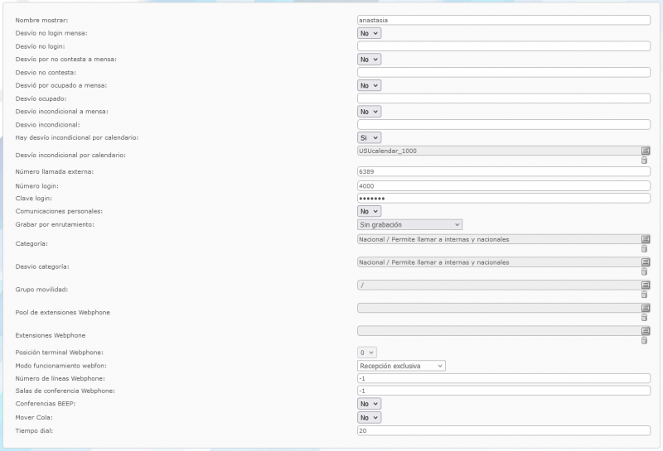Open the Desvío no login mensa dropdown

click(369, 33)
